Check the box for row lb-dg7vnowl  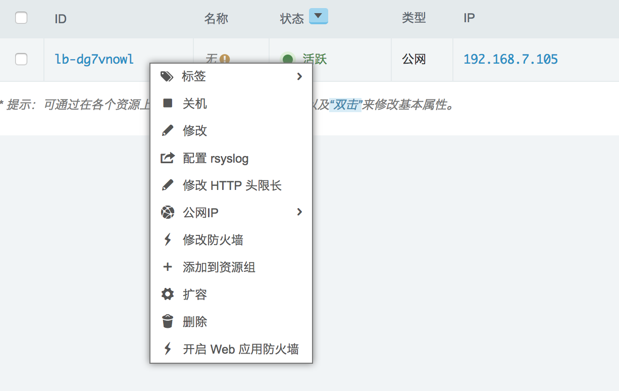click(x=21, y=59)
